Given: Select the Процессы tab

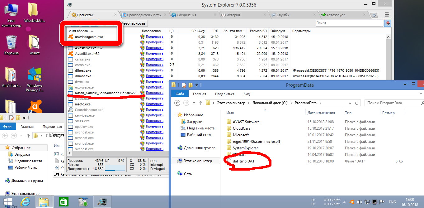Looking at the screenshot, I should [x=85, y=15].
